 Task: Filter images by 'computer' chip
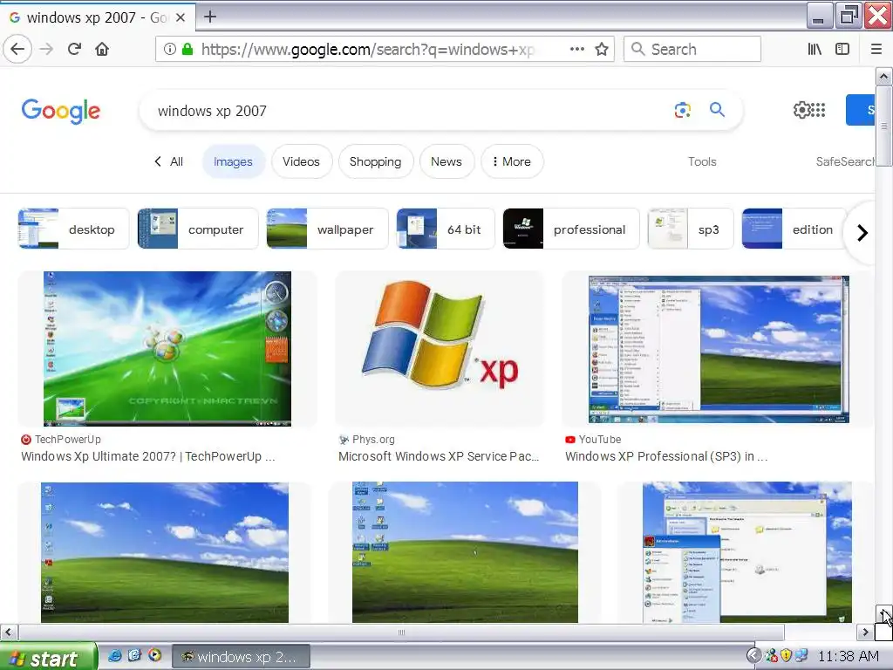coord(198,229)
